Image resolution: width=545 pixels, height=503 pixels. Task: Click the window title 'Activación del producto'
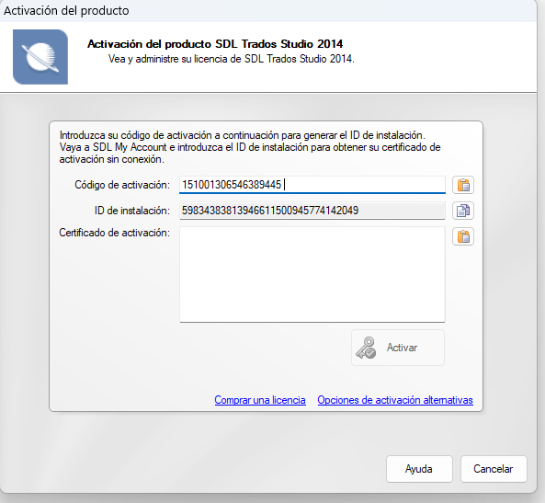[x=66, y=10]
